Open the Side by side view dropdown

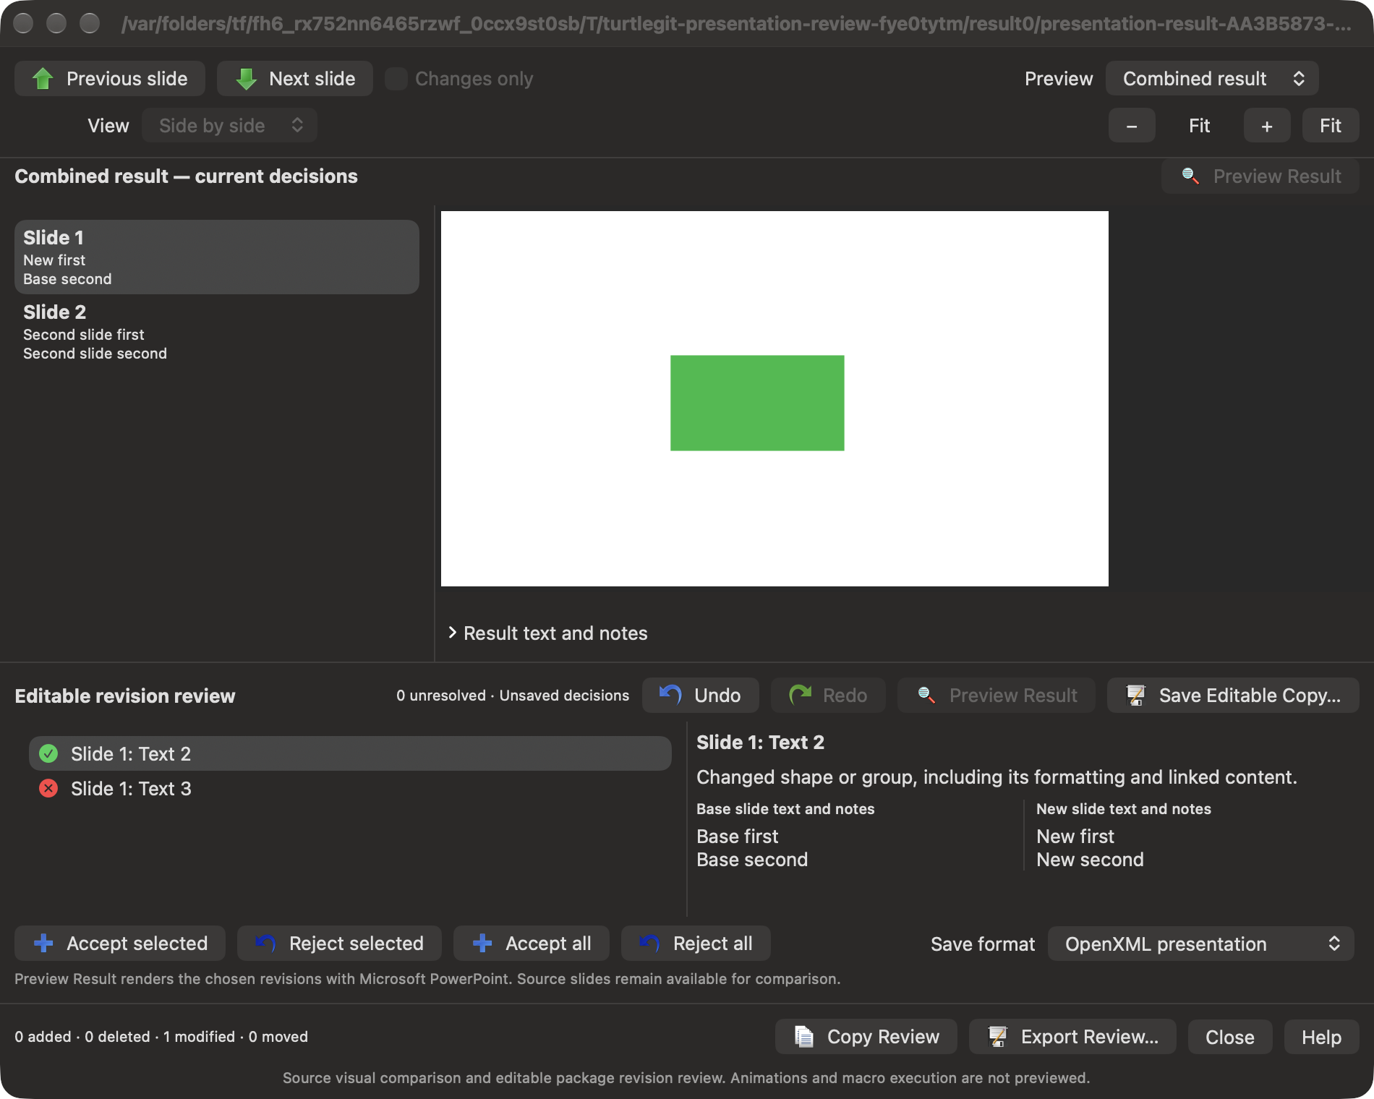[x=229, y=126]
